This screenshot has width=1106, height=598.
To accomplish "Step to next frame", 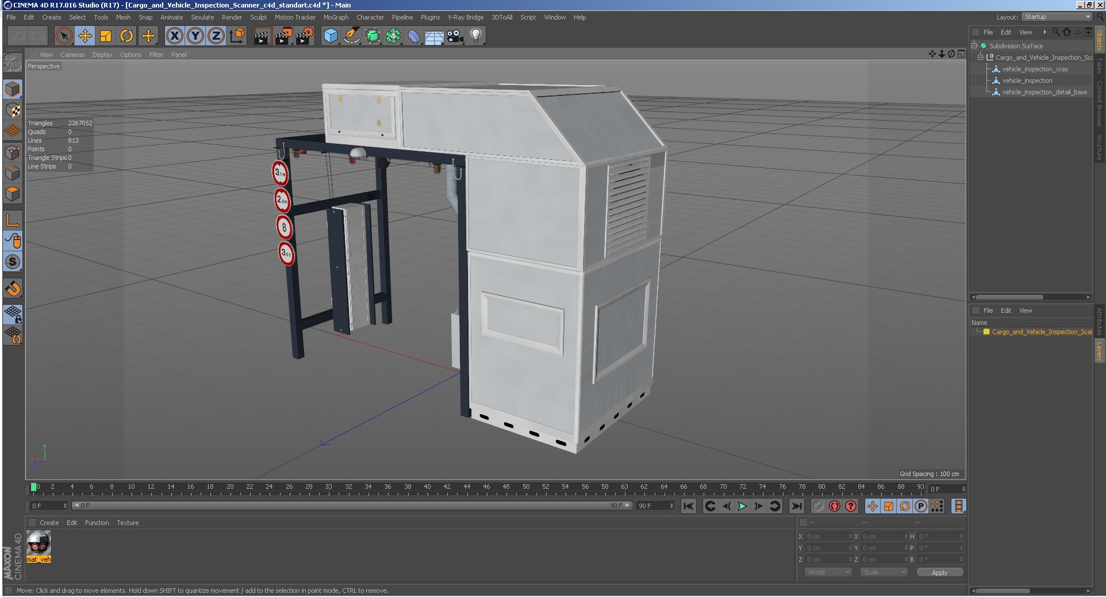I will (x=758, y=506).
